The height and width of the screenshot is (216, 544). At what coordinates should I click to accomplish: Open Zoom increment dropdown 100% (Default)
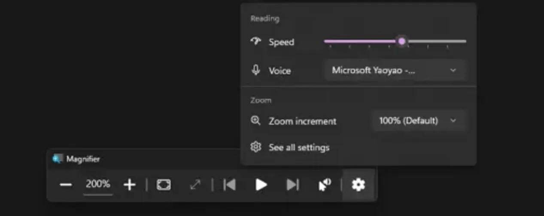point(419,121)
